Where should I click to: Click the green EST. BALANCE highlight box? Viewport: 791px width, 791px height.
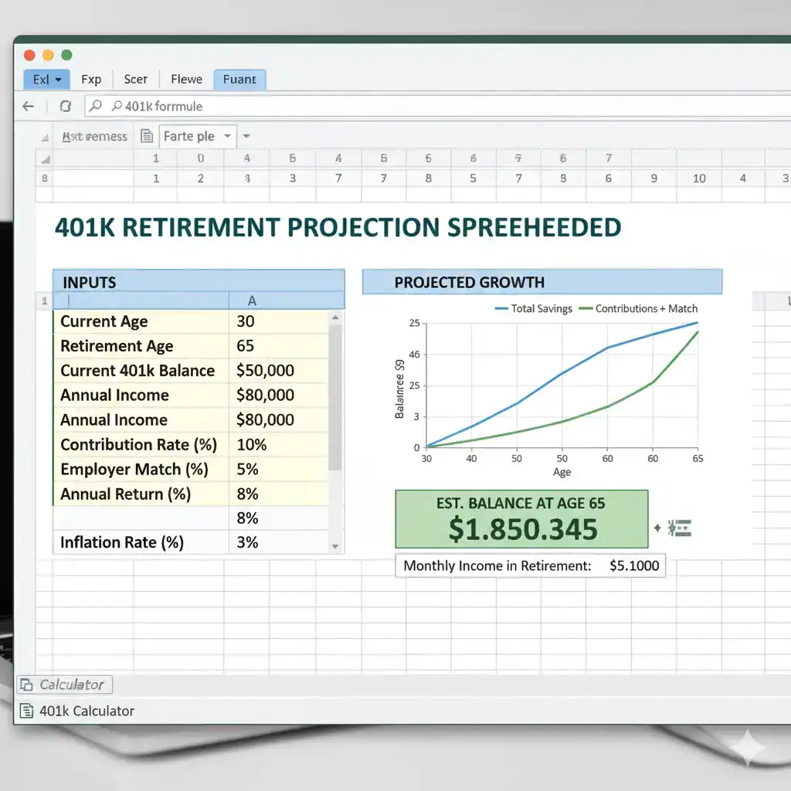tap(521, 518)
